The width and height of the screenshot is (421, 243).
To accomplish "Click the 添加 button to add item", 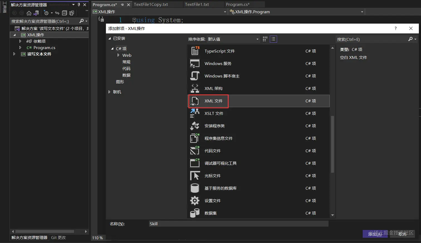I will (375, 234).
